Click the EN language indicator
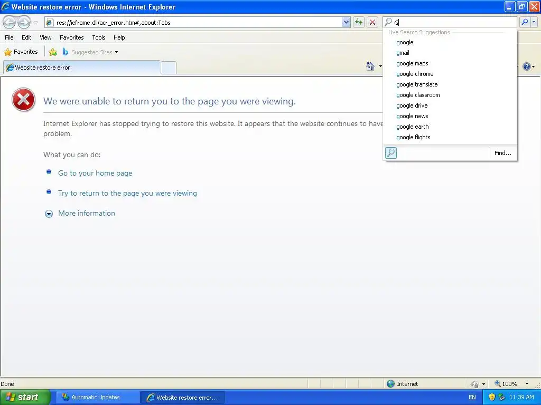541x405 pixels. click(472, 397)
